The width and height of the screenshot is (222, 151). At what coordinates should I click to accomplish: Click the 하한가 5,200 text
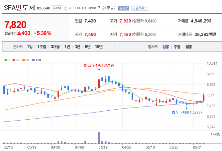pos(144,34)
